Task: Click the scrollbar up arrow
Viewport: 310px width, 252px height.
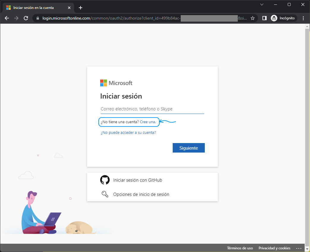Action: click(307, 26)
